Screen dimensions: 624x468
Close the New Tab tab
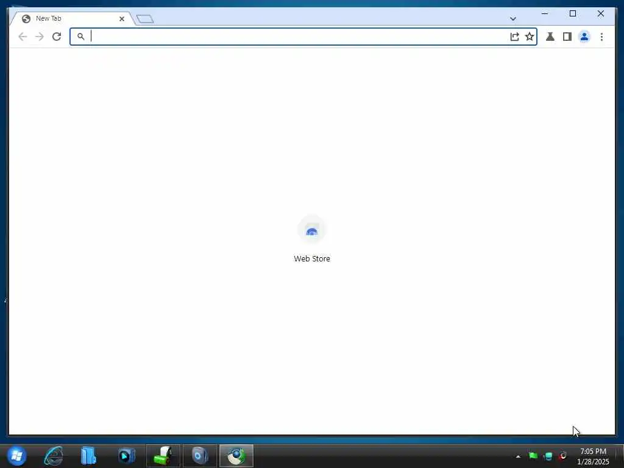[x=122, y=19]
